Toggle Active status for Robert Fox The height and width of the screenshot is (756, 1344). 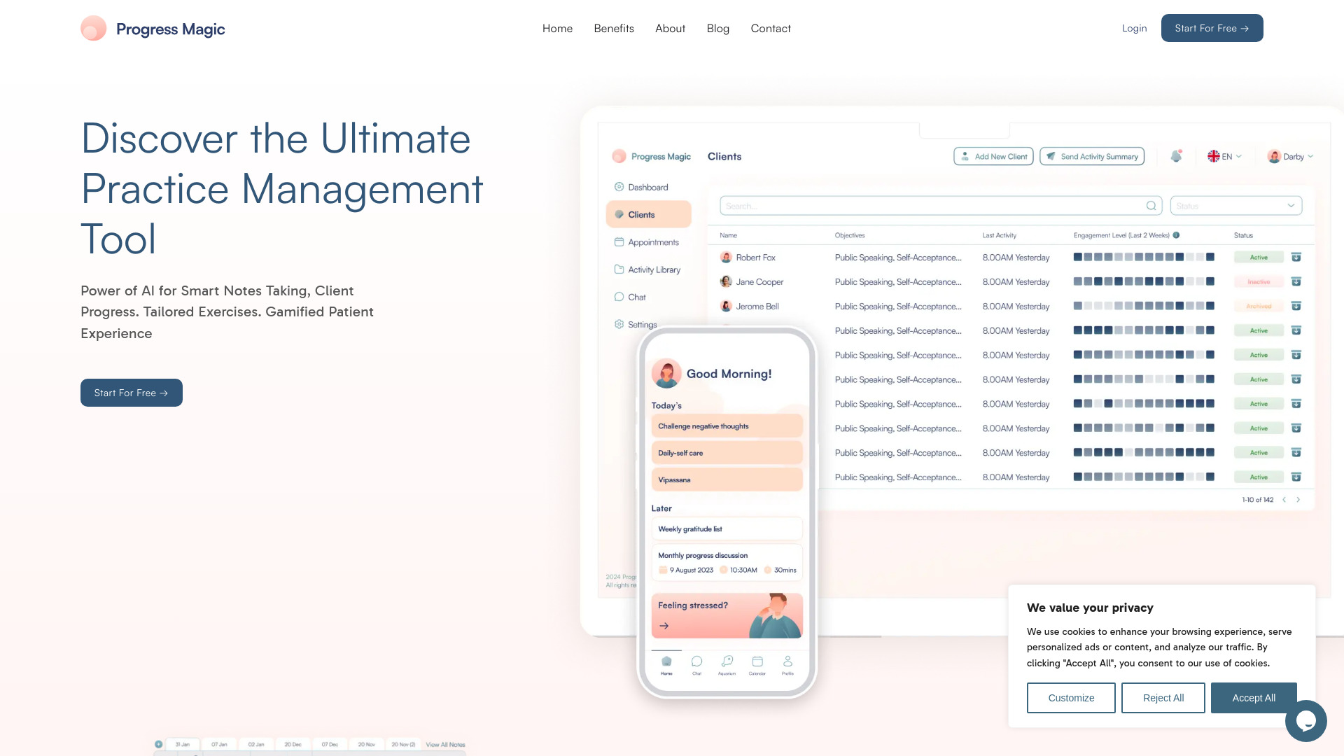[x=1258, y=258]
